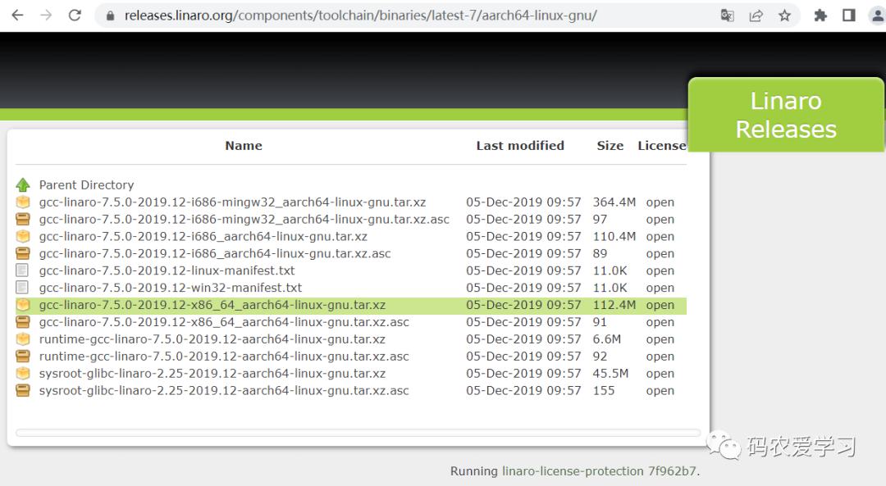This screenshot has width=886, height=486.
Task: Open gcc-linaro x86_64_aarch64 tar.xz.asc signature
Action: (x=224, y=322)
